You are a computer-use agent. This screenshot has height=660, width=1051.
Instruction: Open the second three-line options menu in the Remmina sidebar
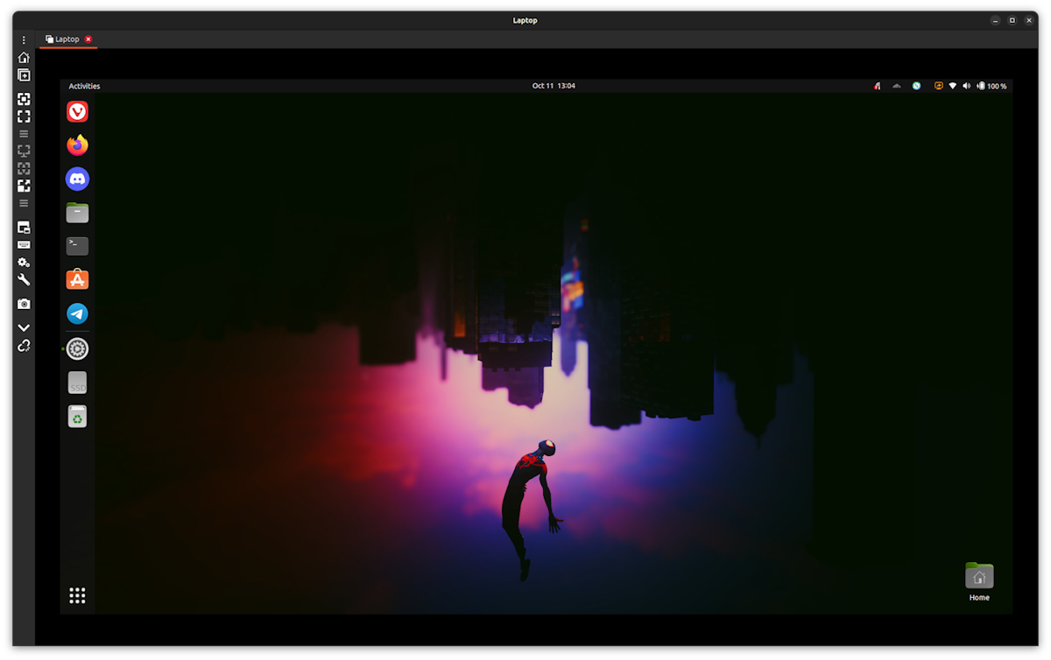(24, 203)
